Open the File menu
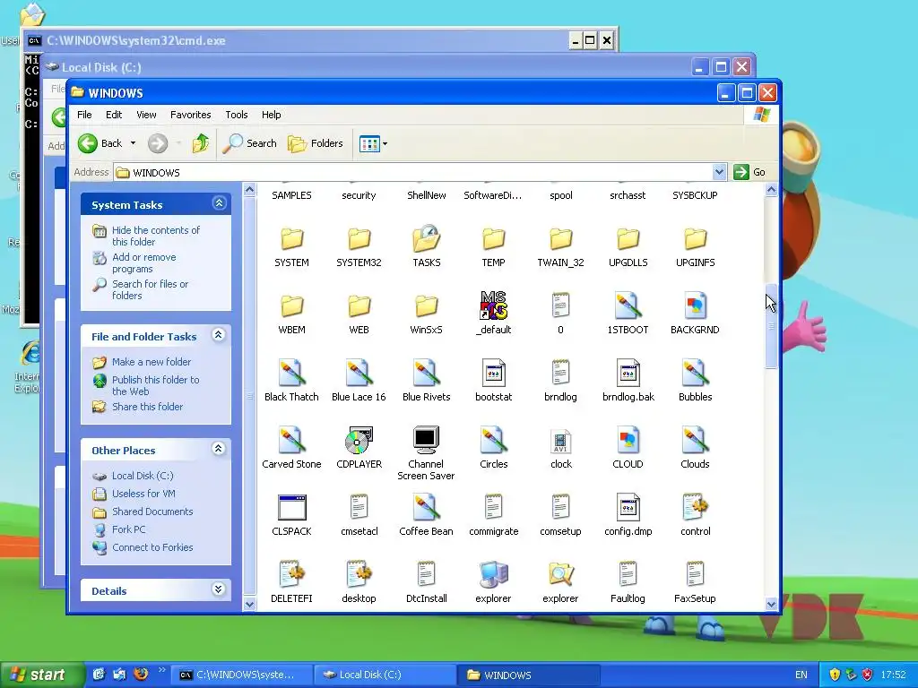 pyautogui.click(x=84, y=115)
